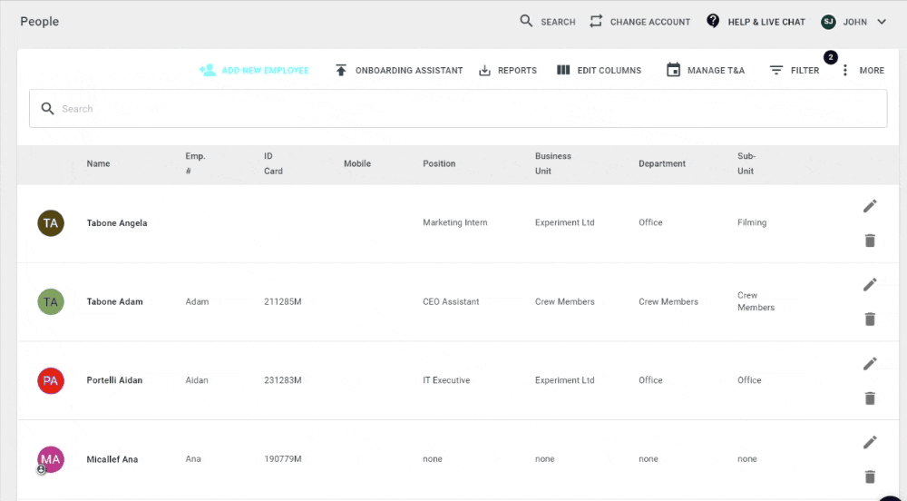The width and height of the screenshot is (907, 501).
Task: Click the SJ user avatar
Action: 828,22
